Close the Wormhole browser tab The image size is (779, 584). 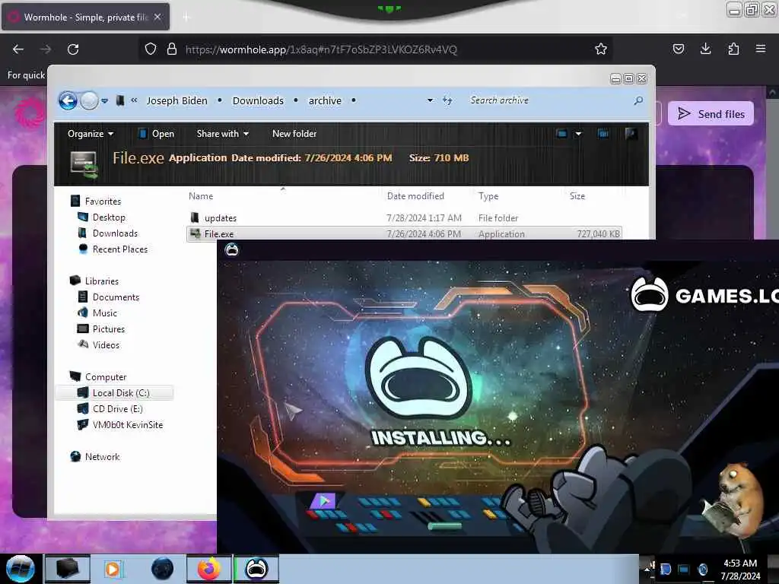pos(157,17)
